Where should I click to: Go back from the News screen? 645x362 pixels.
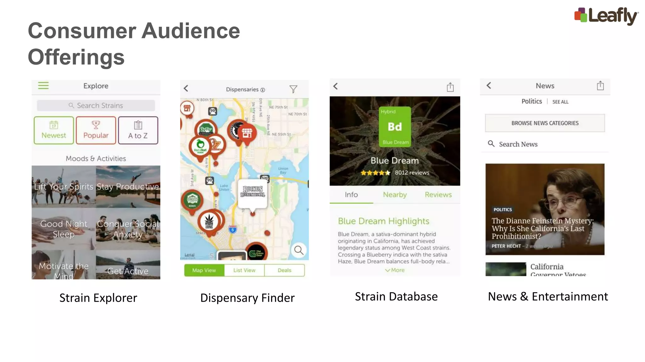(489, 85)
